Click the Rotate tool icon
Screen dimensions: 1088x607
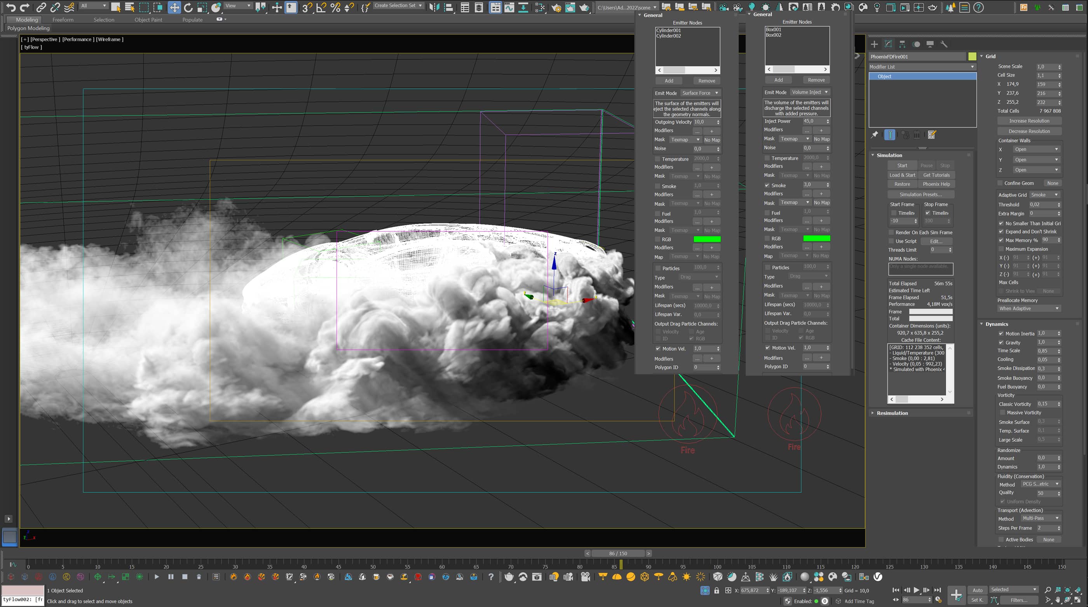[x=188, y=7]
